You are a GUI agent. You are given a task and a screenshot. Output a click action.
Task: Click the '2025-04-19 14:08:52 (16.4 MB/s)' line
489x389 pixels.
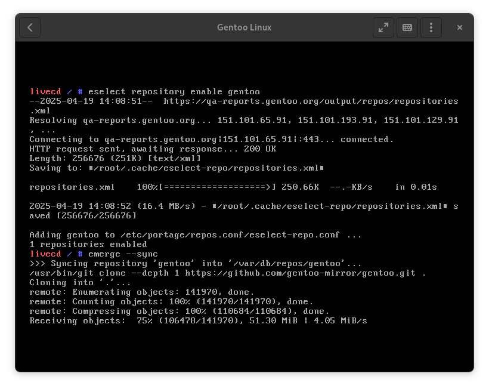point(244,206)
